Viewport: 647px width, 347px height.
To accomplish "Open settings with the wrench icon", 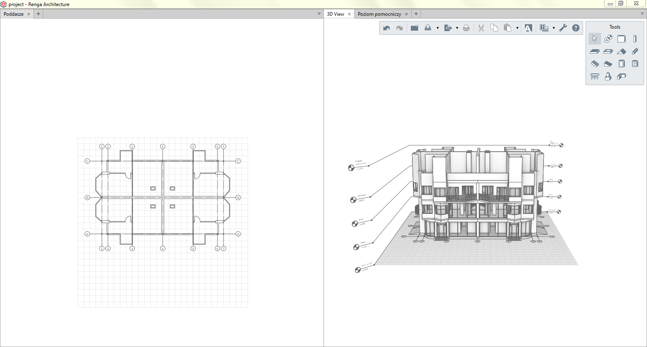I will 563,28.
